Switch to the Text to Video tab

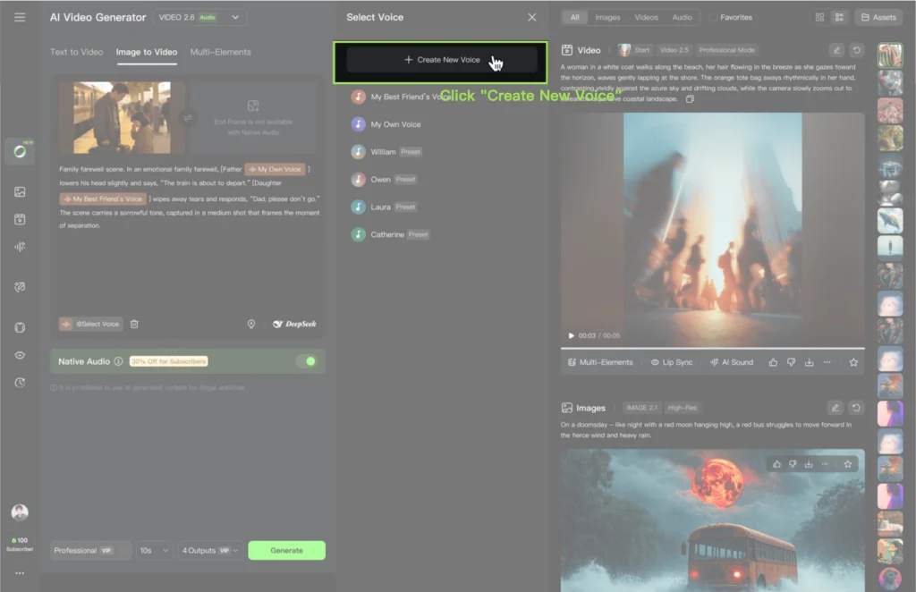coord(76,52)
